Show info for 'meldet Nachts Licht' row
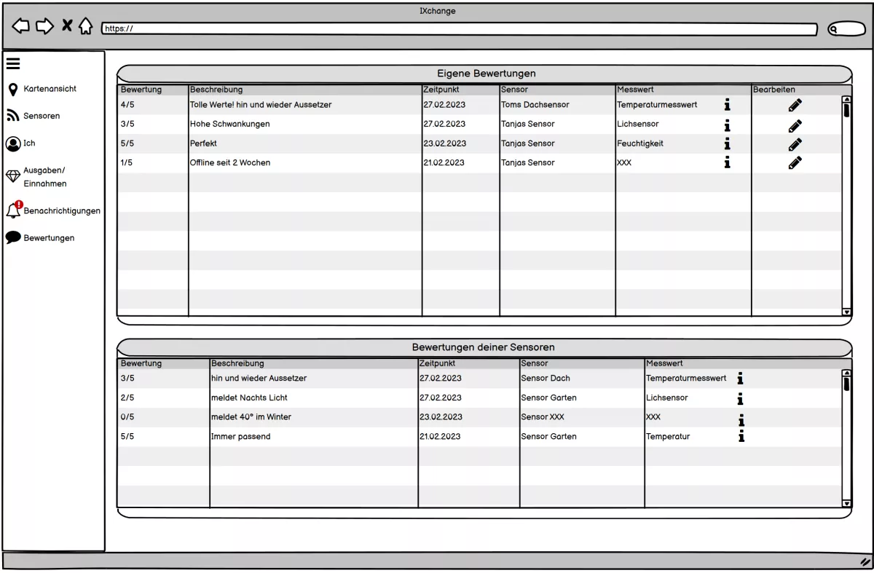Screen dimensions: 874x573 741,398
